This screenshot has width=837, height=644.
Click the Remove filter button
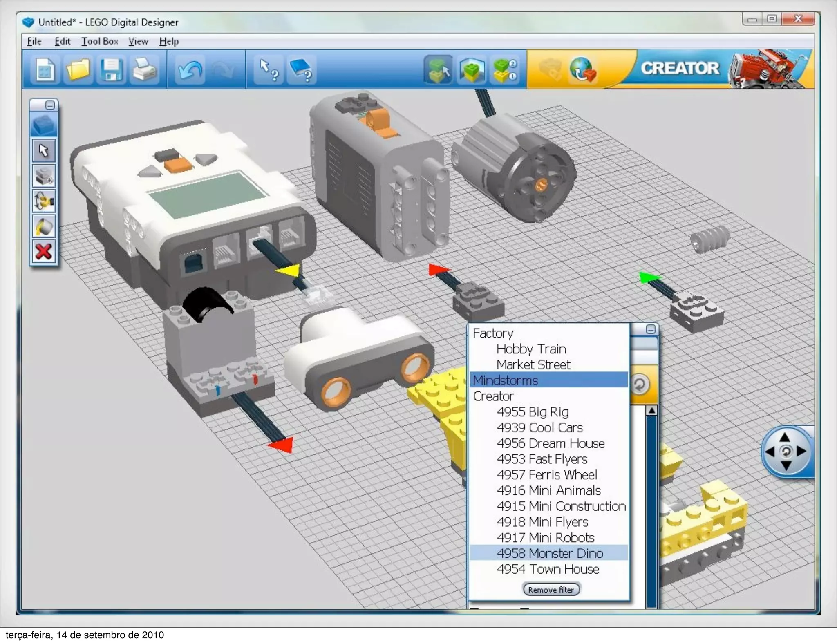coord(551,589)
